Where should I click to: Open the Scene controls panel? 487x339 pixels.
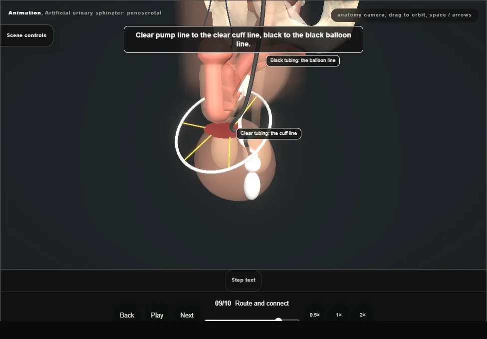click(27, 35)
